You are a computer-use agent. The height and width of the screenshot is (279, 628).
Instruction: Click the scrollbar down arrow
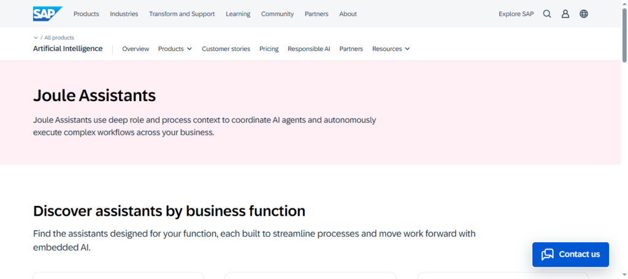coord(624,275)
